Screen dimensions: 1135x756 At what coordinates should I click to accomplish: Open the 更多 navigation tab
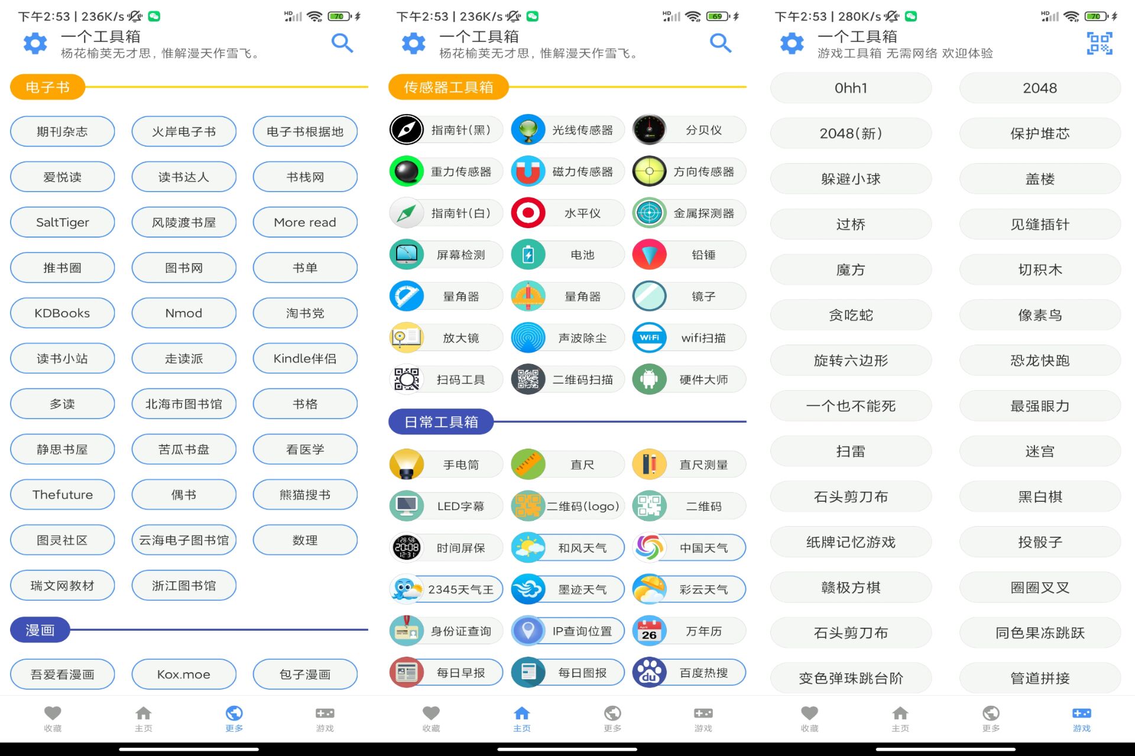(x=234, y=718)
